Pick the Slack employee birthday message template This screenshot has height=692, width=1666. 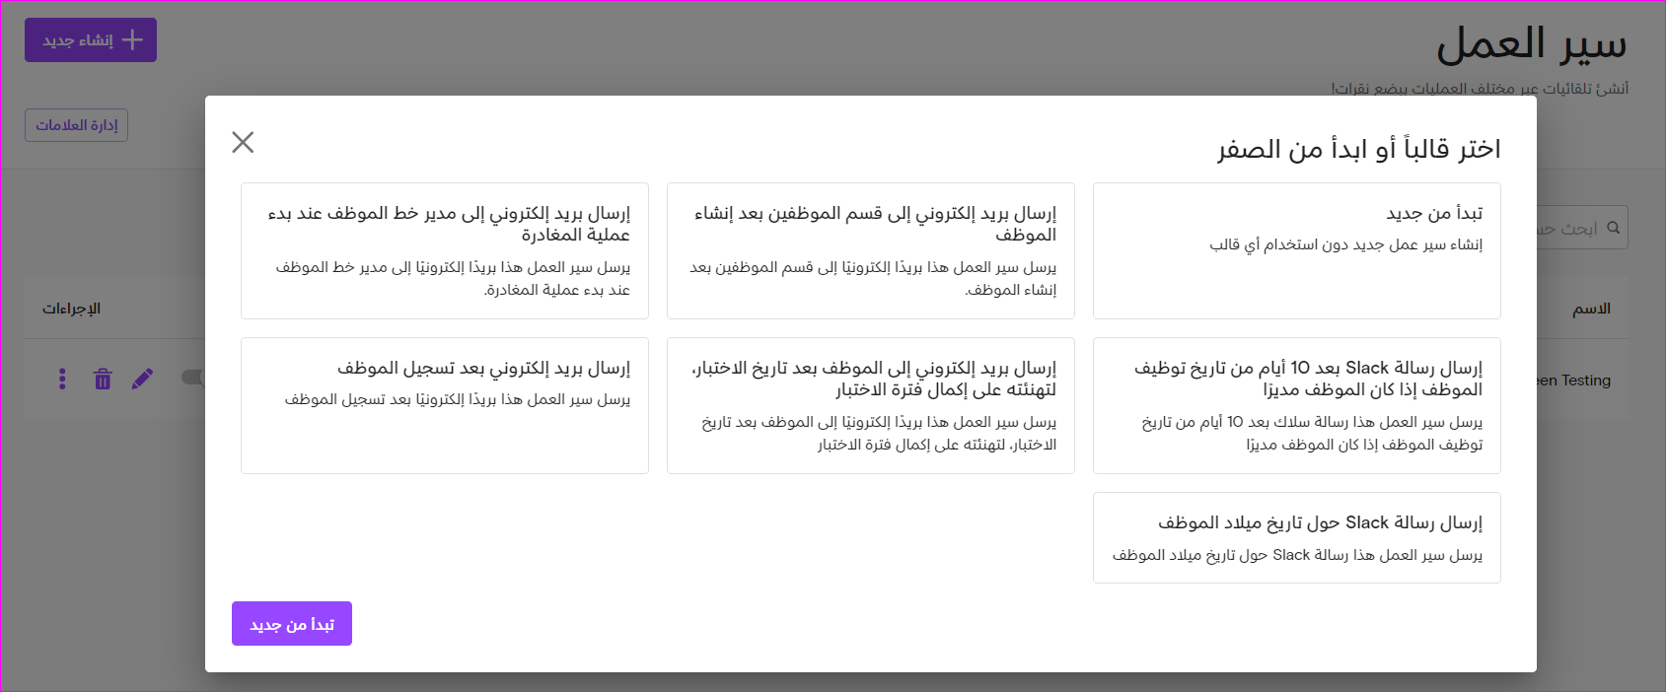1296,537
